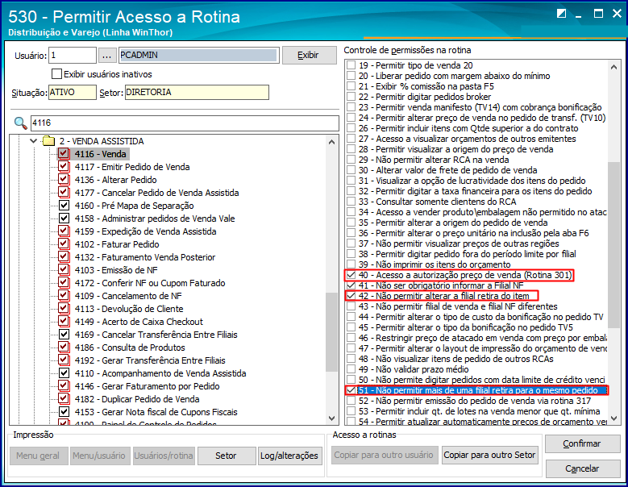Collapse the 2 - VENDA ASSISTIDA node
The width and height of the screenshot is (628, 487).
33,141
